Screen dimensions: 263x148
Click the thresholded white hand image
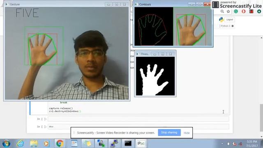pos(155,76)
